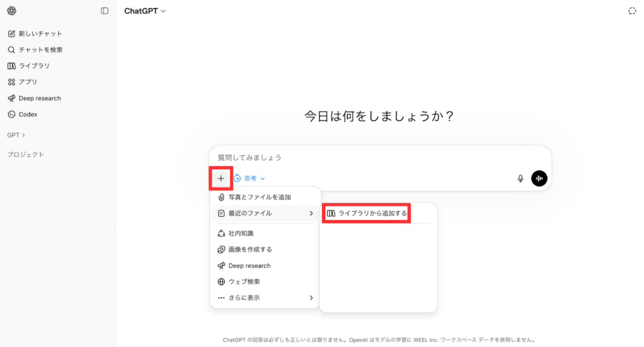Click the ChatGPT logo icon
Image resolution: width=644 pixels, height=347 pixels.
click(11, 11)
